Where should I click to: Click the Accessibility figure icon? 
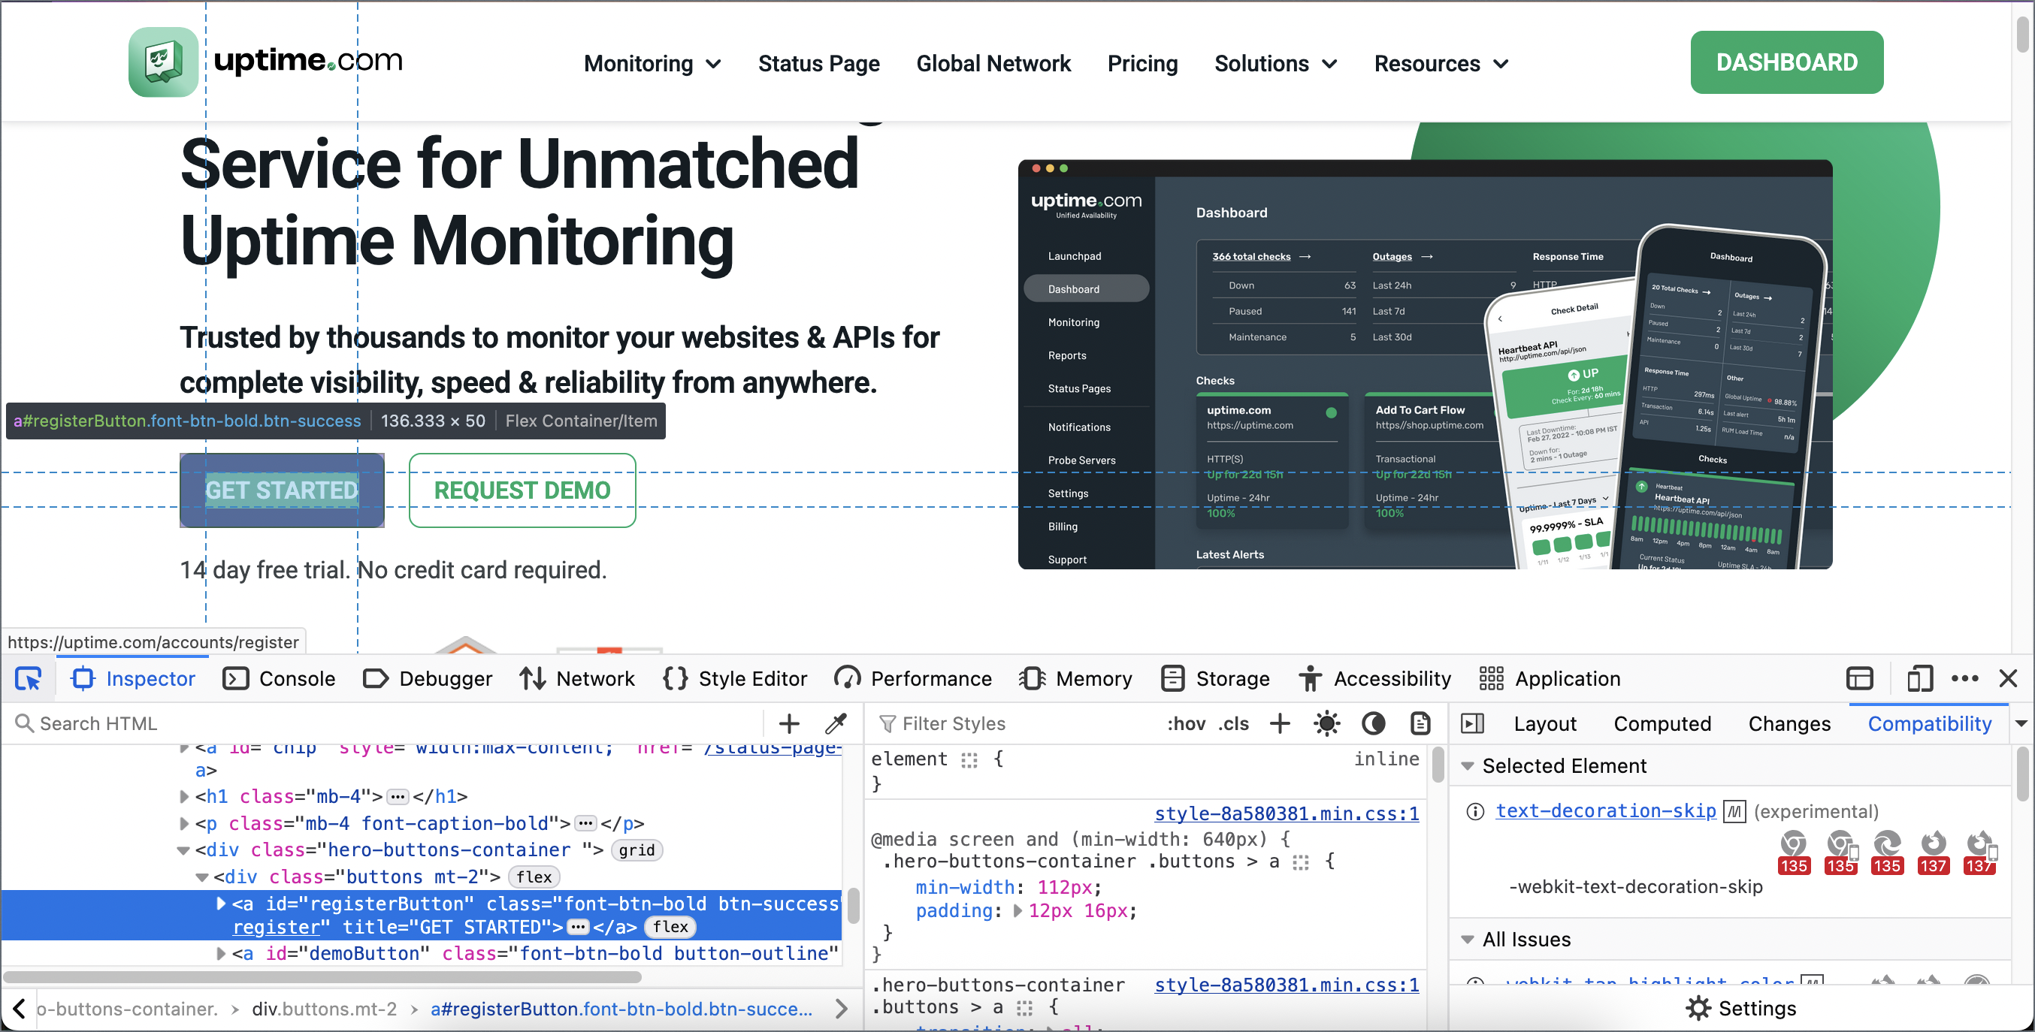[x=1310, y=679]
